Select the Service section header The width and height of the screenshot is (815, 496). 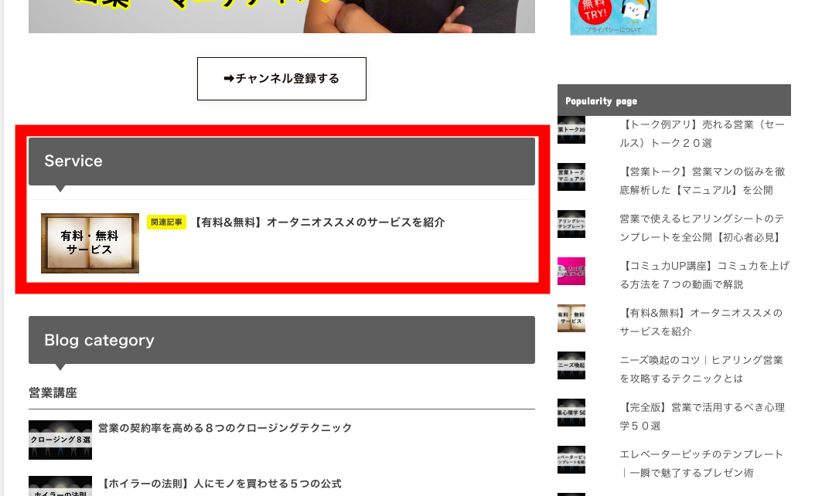(x=281, y=161)
